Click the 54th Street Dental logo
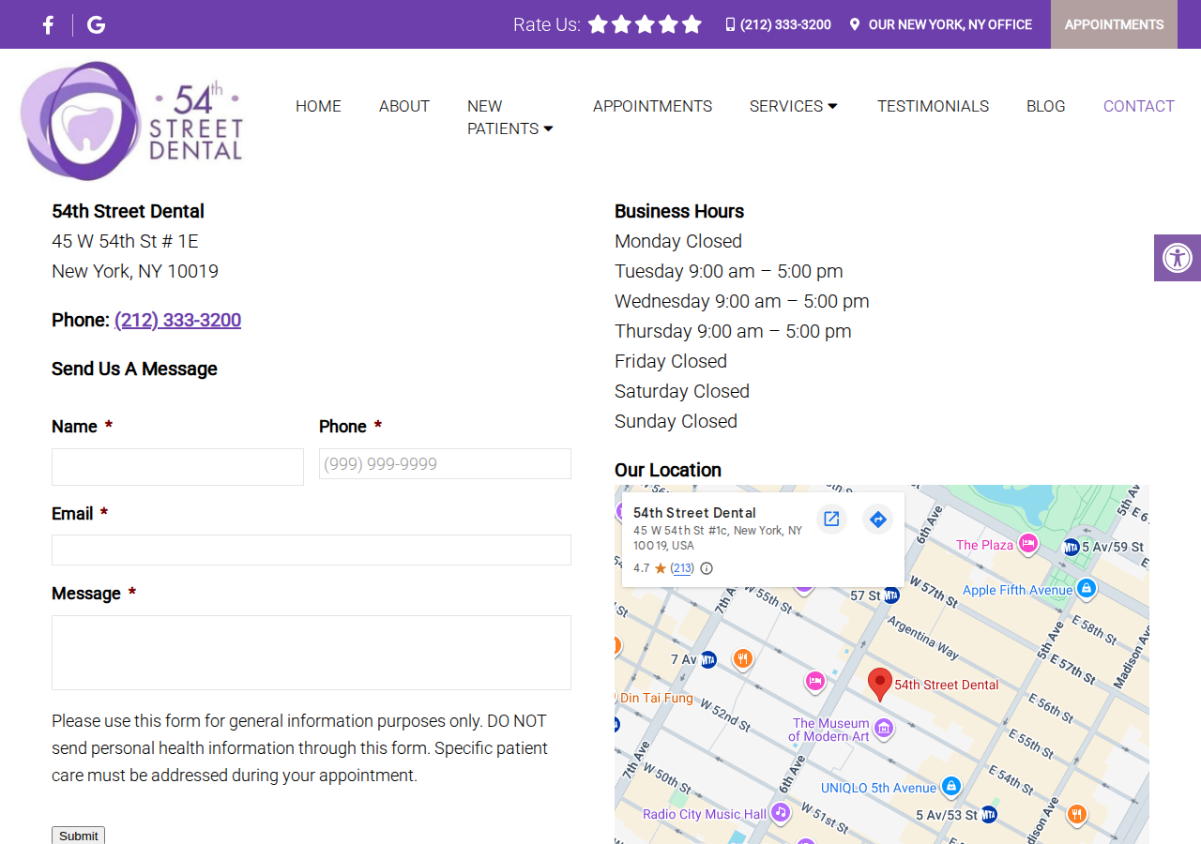The width and height of the screenshot is (1201, 844). pos(131,121)
